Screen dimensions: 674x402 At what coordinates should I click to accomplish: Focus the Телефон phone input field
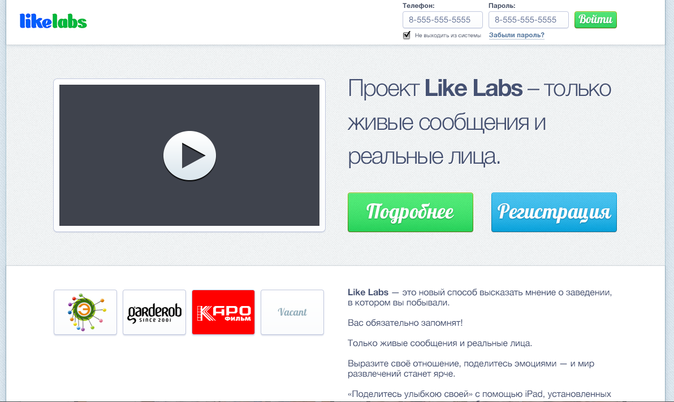pos(443,20)
